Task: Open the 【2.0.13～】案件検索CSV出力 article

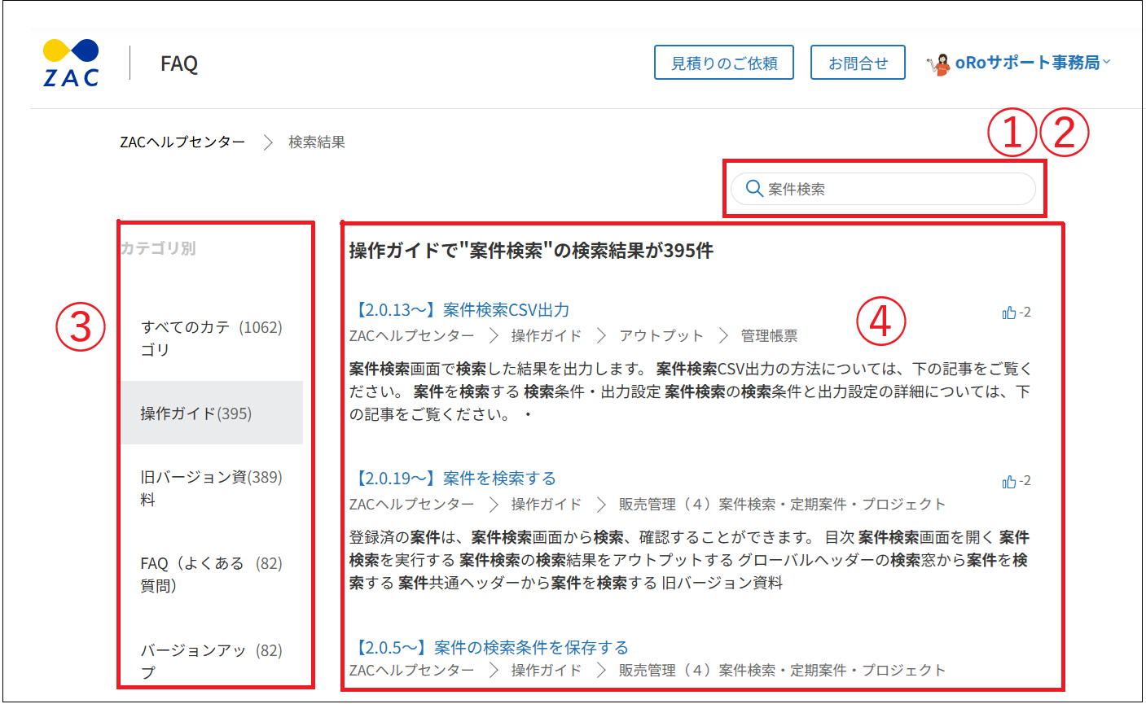Action: click(x=460, y=310)
